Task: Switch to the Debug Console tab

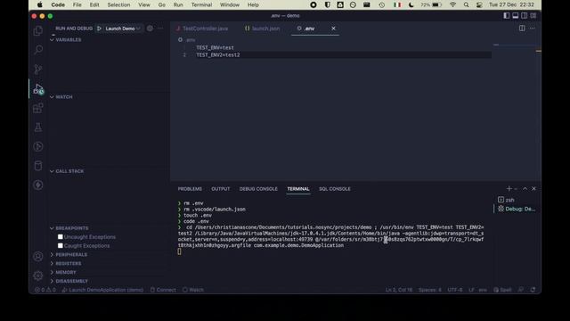Action: point(258,189)
